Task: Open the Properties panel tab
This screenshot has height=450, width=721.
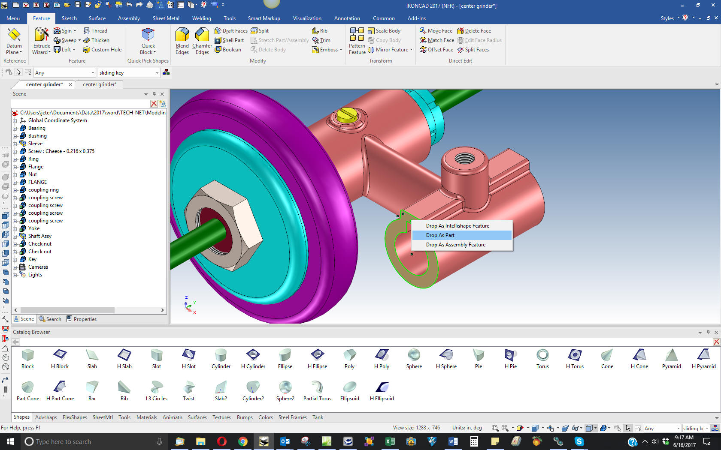Action: [81, 319]
